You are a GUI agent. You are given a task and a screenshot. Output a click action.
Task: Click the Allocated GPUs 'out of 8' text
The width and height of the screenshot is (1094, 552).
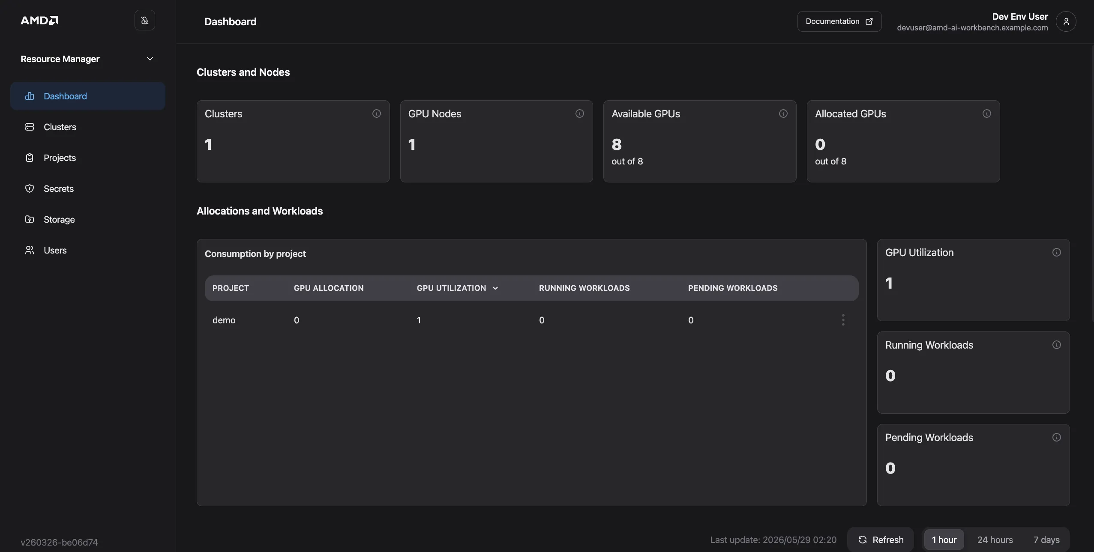pyautogui.click(x=830, y=161)
